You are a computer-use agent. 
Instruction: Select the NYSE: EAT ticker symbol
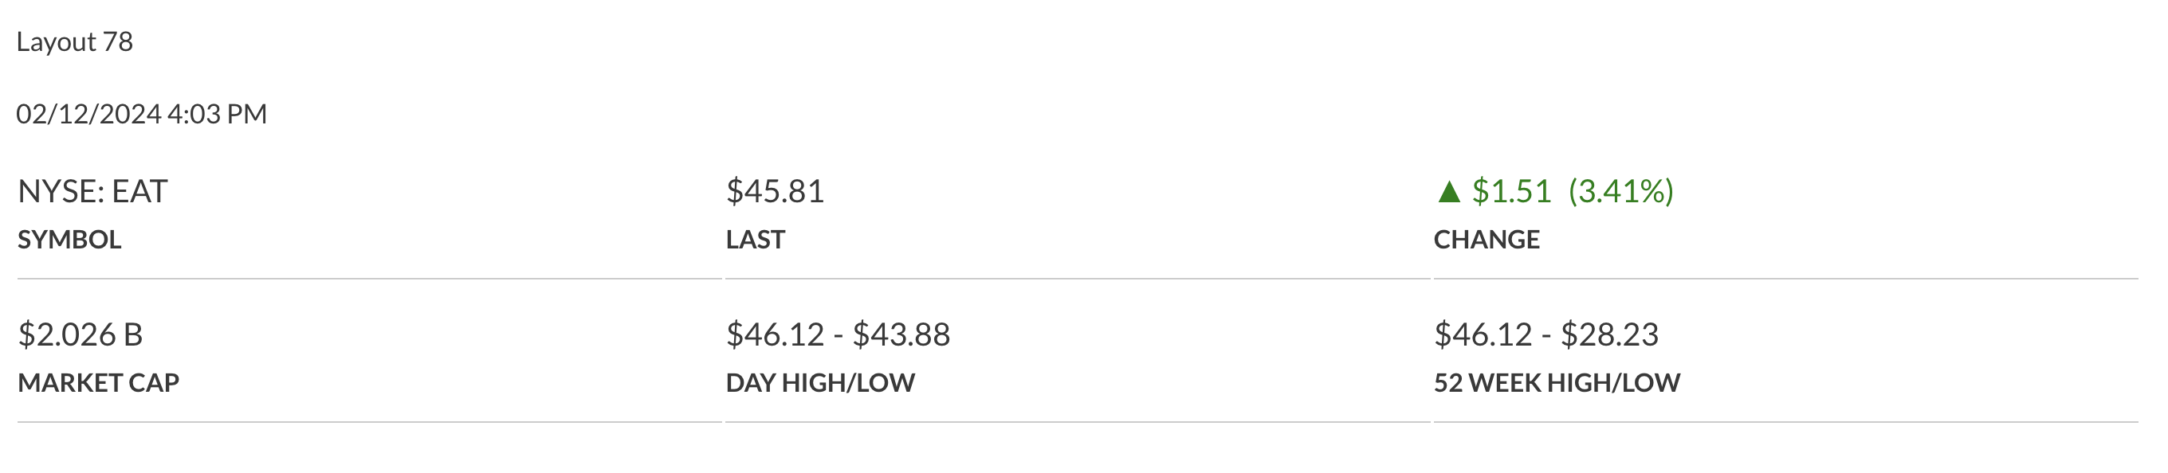tap(92, 192)
